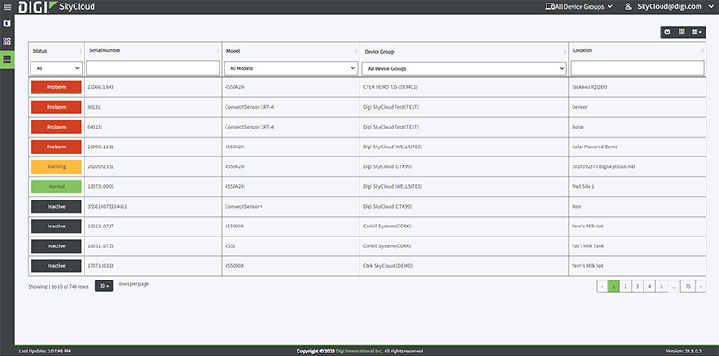This screenshot has width=719, height=356.
Task: Open the dashboard grid view from sidebar
Action: [7, 41]
